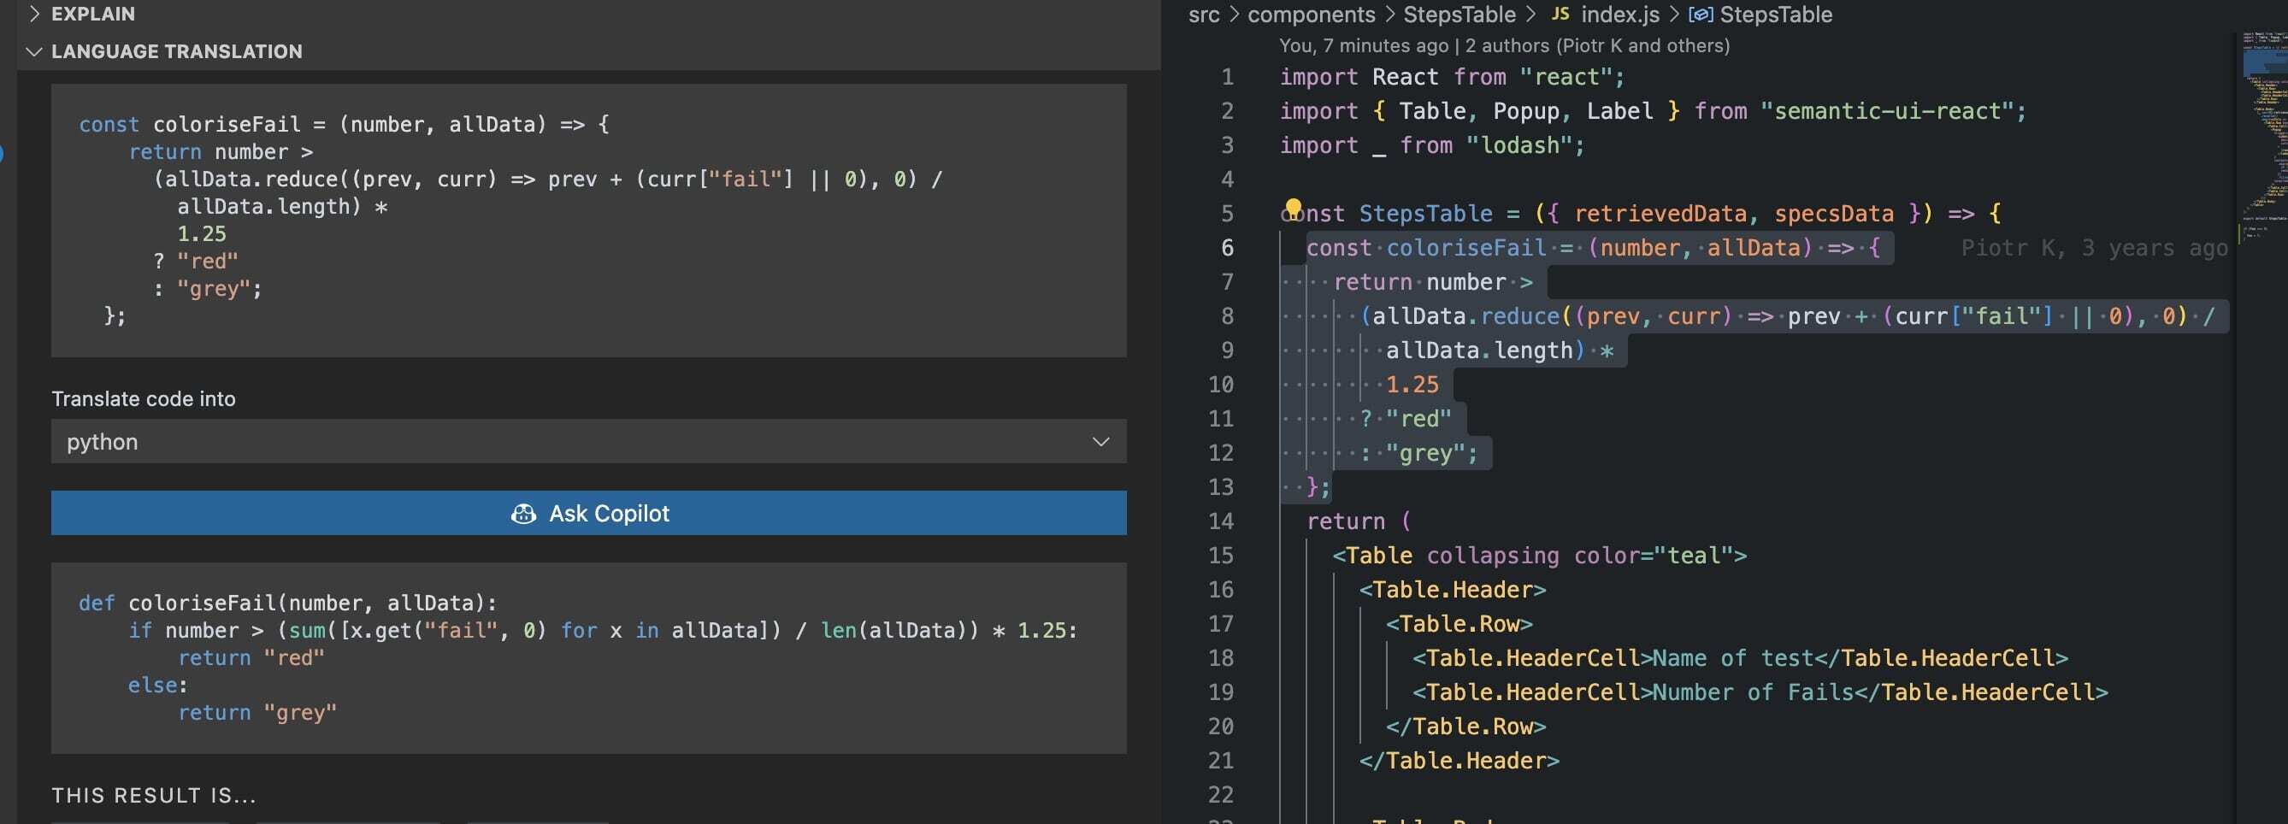Click line number 14 in the gutter
This screenshot has height=824, width=2288.
coord(1220,521)
